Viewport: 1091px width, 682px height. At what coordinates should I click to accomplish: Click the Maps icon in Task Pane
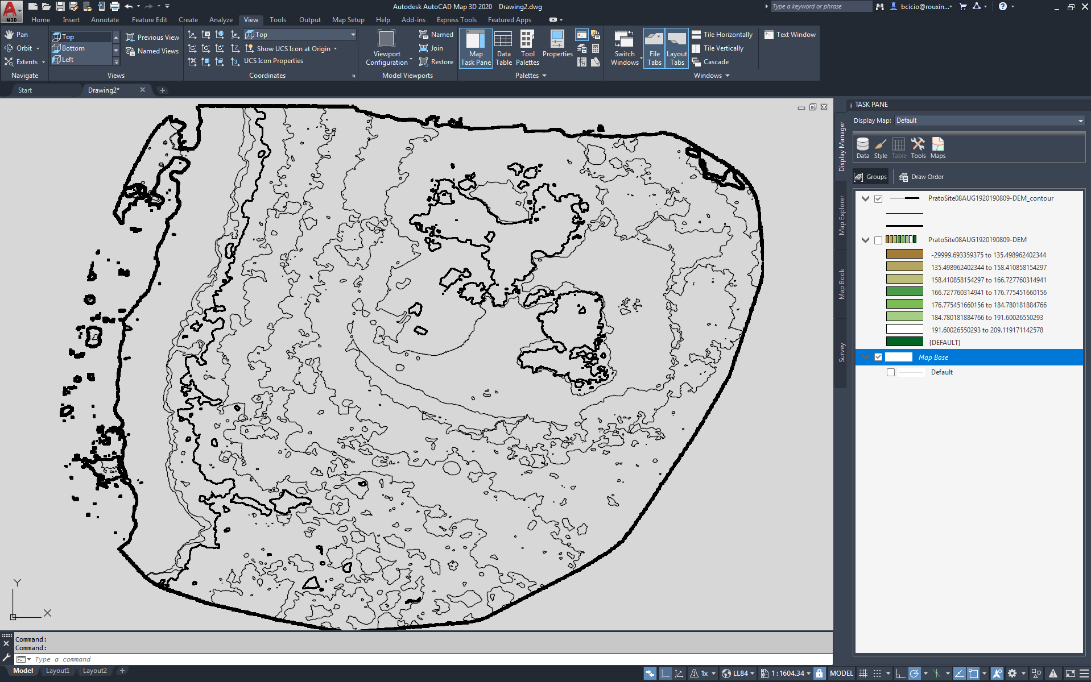[937, 148]
